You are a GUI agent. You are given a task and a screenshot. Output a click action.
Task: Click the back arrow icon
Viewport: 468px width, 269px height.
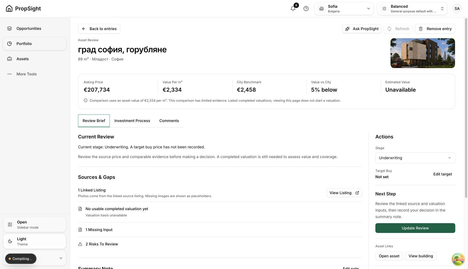tap(84, 29)
